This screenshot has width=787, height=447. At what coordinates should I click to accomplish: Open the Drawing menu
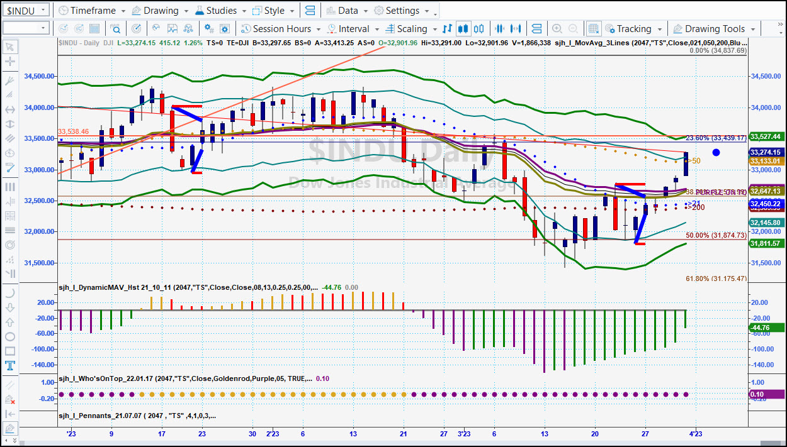click(x=156, y=11)
